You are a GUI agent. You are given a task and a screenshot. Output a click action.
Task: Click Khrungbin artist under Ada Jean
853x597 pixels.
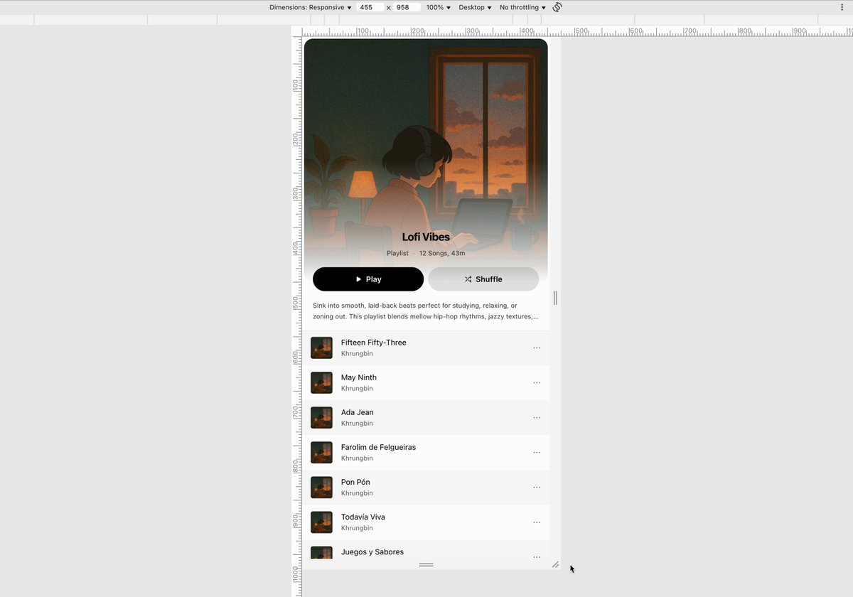[357, 424]
